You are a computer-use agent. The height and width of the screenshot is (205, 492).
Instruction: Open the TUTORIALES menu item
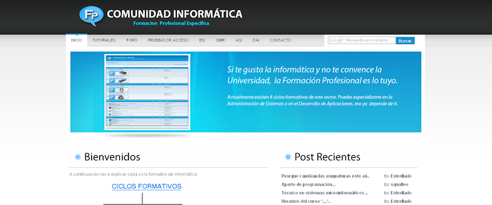click(x=104, y=40)
